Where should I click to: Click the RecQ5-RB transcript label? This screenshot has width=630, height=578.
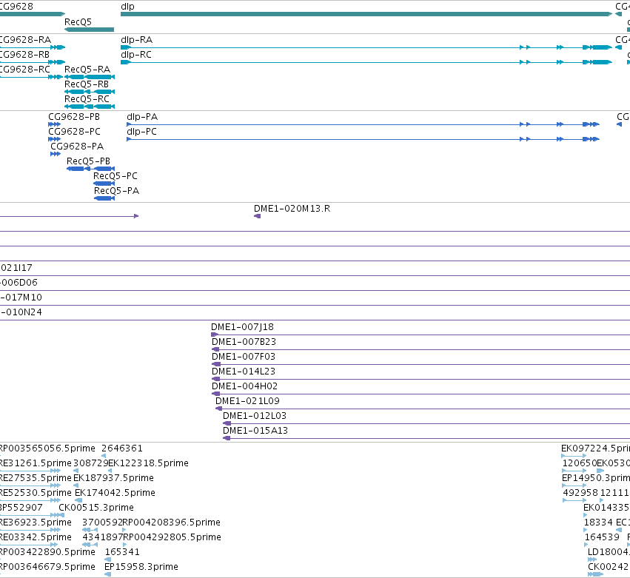tap(87, 84)
